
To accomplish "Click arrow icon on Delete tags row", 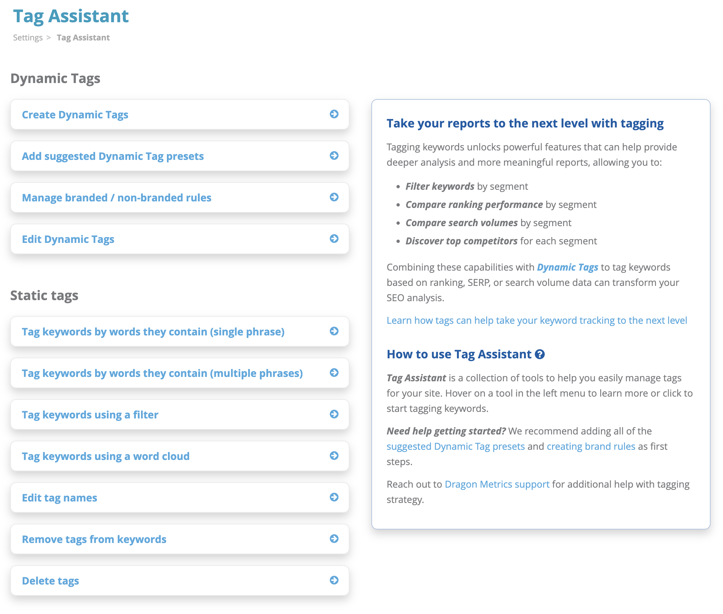I will coord(334,580).
